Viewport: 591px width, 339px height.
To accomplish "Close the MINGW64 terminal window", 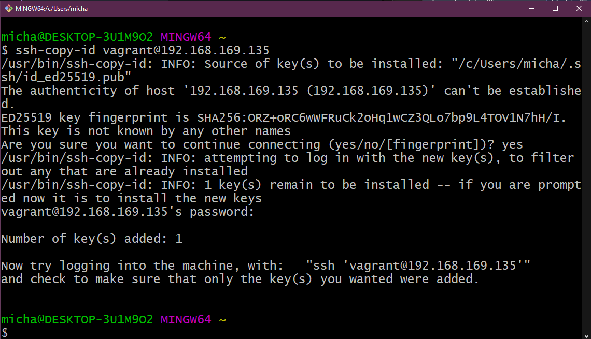I will 579,8.
